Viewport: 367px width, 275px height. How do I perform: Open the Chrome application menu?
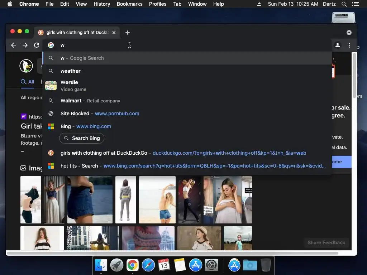(x=29, y=4)
